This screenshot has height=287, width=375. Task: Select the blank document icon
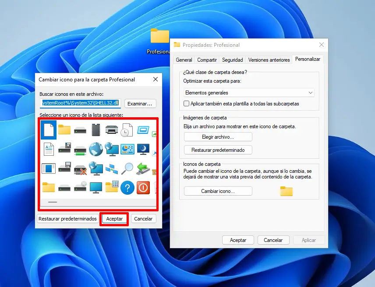[49, 129]
